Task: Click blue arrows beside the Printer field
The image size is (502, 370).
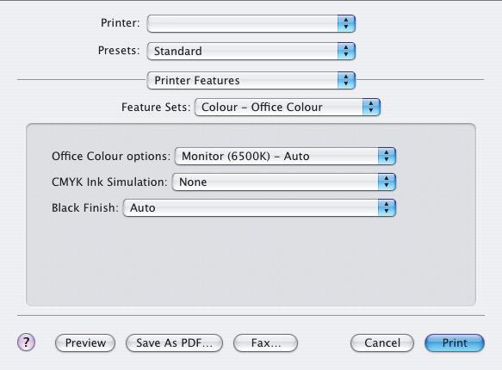Action: 346,23
